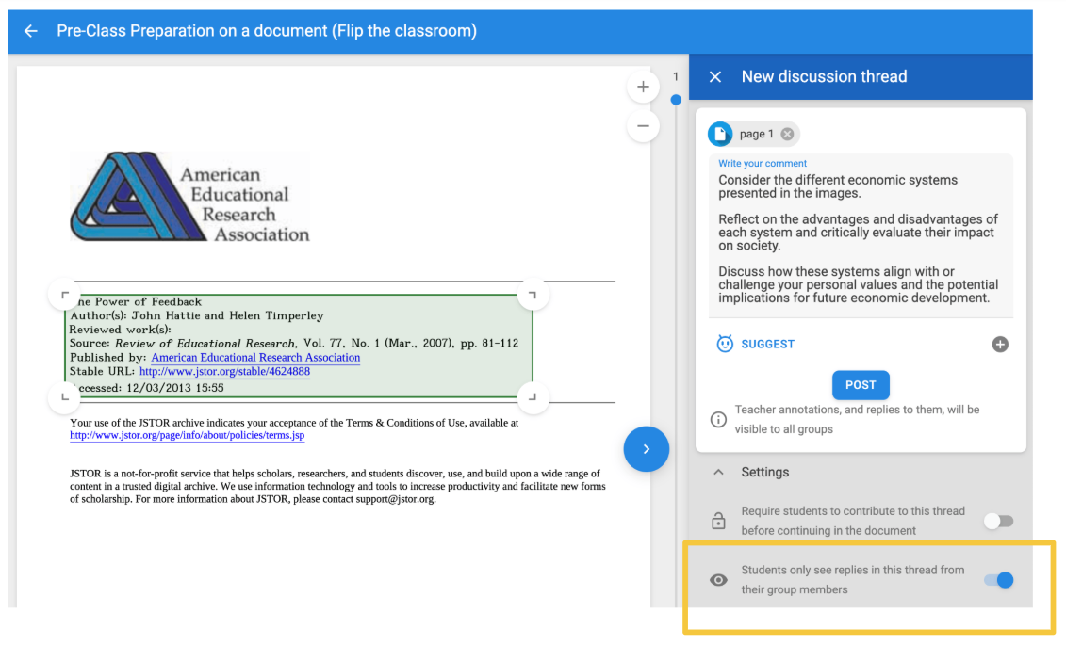This screenshot has height=645, width=1066.
Task: Enable require students to contribute toggle
Action: pos(999,521)
